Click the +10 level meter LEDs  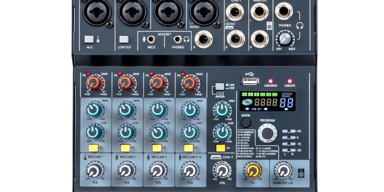pyautogui.click(x=289, y=131)
